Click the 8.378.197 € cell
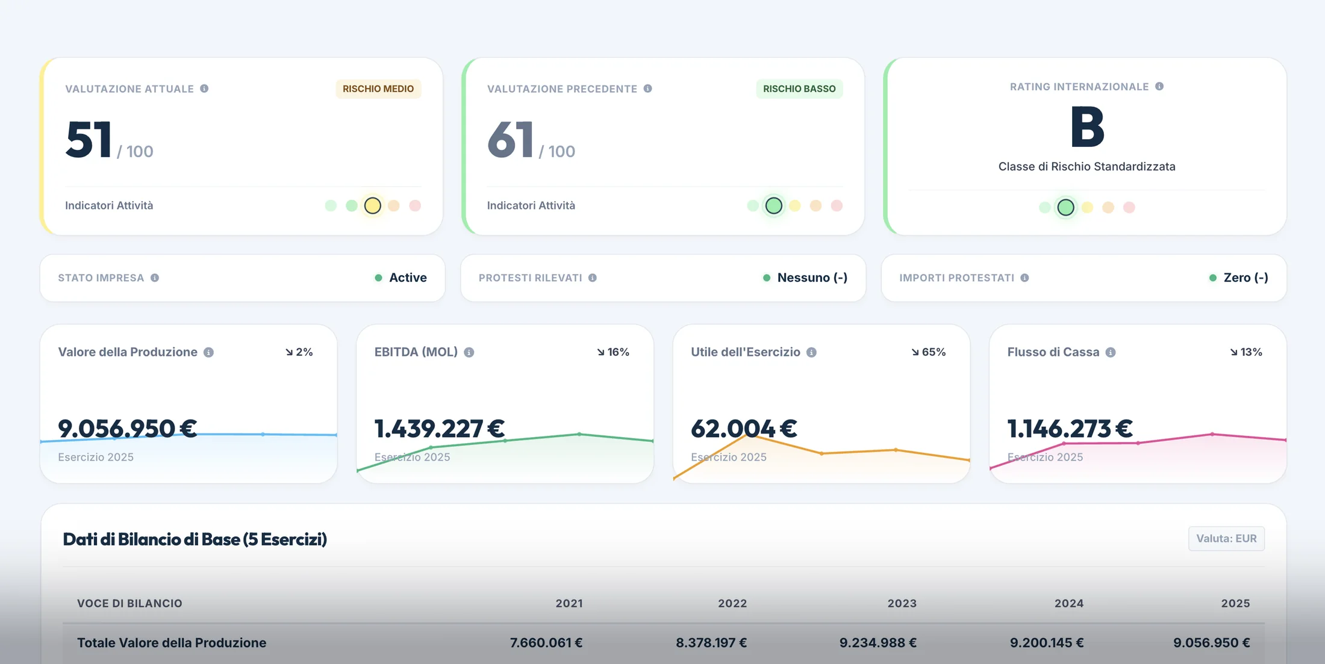The height and width of the screenshot is (664, 1325). [711, 642]
